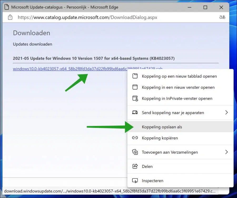
Task: Click the catalog.update.microsoft.com address URL
Action: 87,17
